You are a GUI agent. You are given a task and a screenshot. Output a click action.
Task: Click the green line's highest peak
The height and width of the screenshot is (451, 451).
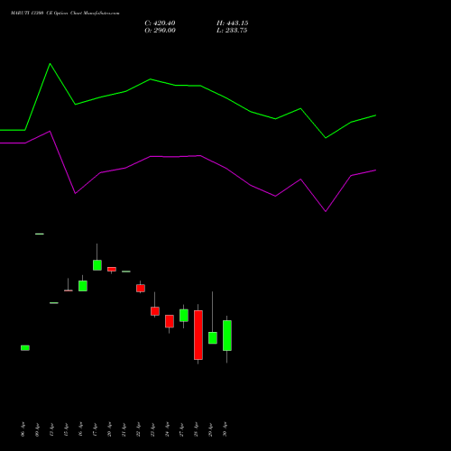[x=50, y=64]
